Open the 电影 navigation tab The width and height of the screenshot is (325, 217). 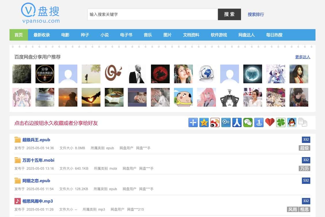[x=65, y=35]
